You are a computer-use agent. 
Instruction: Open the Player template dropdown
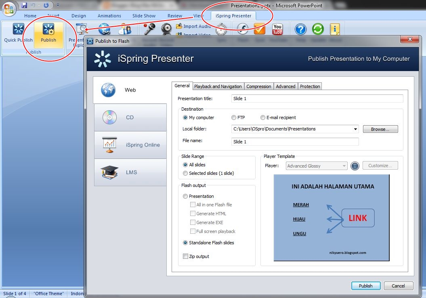click(316, 166)
